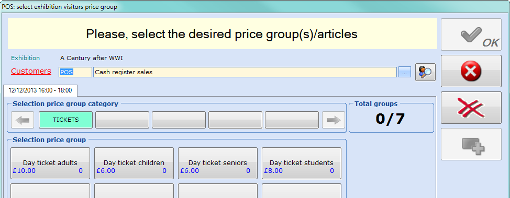The height and width of the screenshot is (198, 510).
Task: Open the 12/12/2013 16:00 - 18:00 tab
Action: (x=40, y=90)
